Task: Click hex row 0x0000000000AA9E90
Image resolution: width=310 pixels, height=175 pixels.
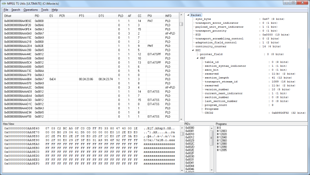Action: [90, 140]
